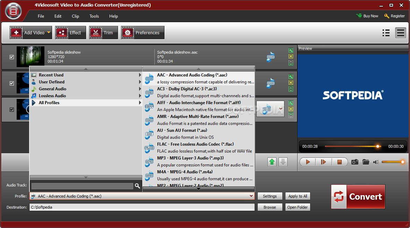
Task: Open the Profile combo box dropdown
Action: tap(251, 196)
